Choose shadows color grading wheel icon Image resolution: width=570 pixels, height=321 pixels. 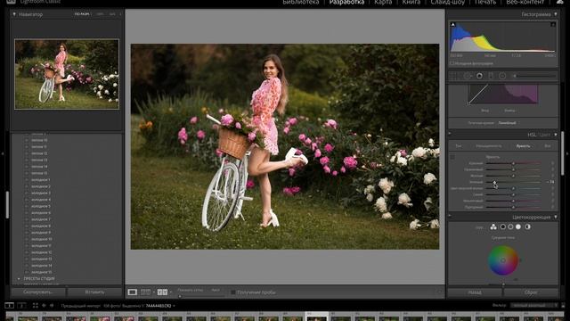pos(502,226)
